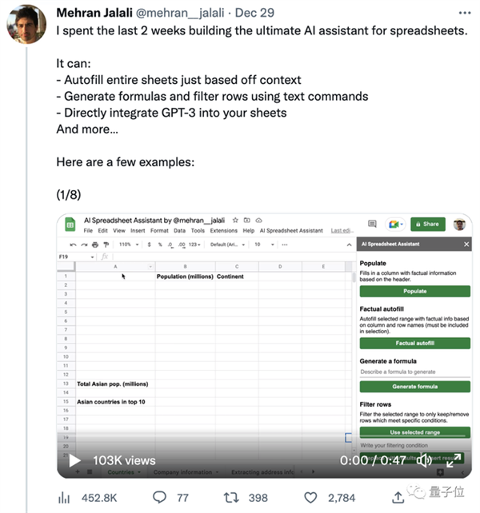Open the AI Spreadsheet Assistant menu
480x513 pixels.
click(291, 231)
